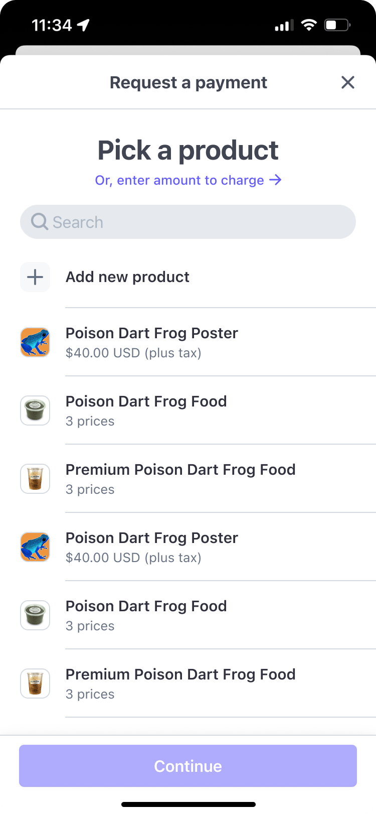Select 'Add new product' row
The width and height of the screenshot is (376, 815).
click(x=127, y=277)
